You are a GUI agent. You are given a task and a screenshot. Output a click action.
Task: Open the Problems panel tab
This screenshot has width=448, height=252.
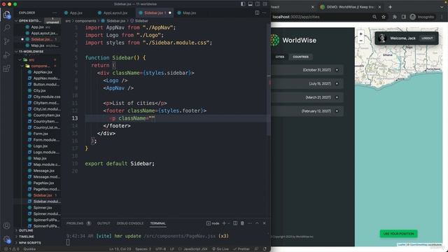point(75,223)
